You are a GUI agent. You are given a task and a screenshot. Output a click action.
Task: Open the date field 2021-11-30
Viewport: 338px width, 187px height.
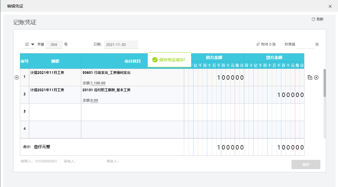click(x=121, y=45)
